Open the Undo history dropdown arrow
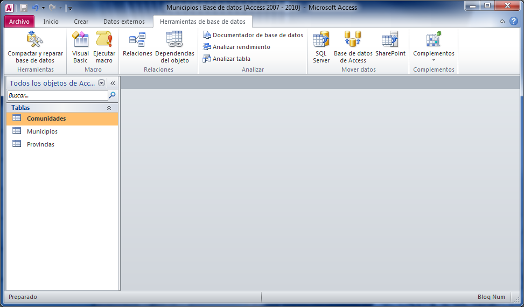Screen dimensions: 524x307 [43, 8]
